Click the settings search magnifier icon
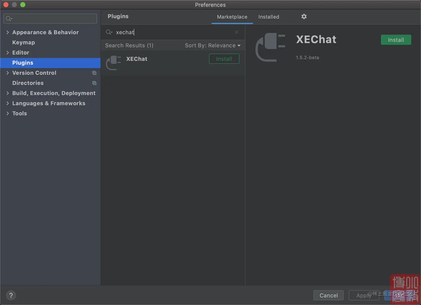The height and width of the screenshot is (305, 421). (x=9, y=19)
